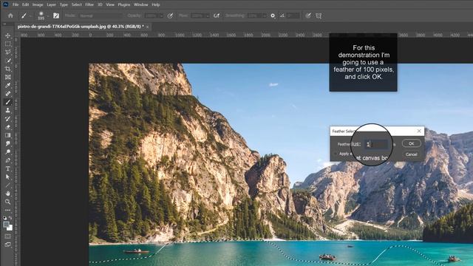Open the Type menu
Image resolution: width=473 pixels, height=266 pixels.
point(64,4)
